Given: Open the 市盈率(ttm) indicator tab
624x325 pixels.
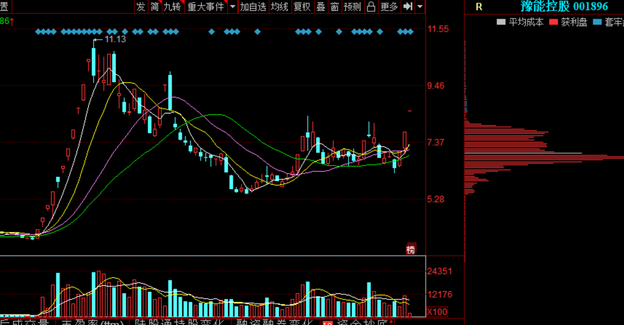Looking at the screenshot, I should pyautogui.click(x=91, y=322).
